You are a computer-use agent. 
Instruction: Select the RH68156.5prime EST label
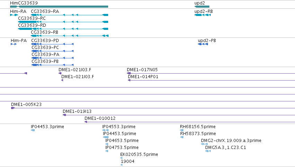coord(198,127)
